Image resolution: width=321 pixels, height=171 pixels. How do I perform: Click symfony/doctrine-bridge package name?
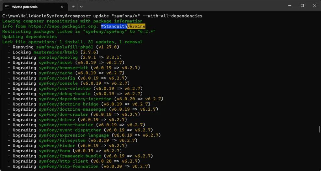click(69, 104)
